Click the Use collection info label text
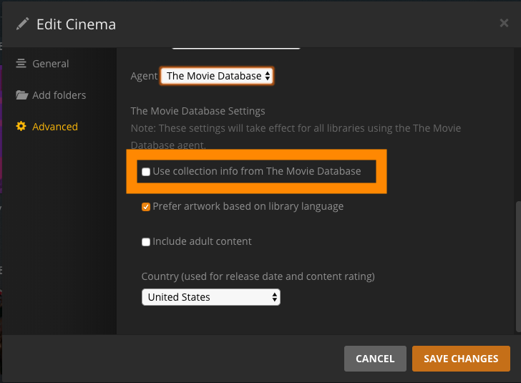 [256, 172]
